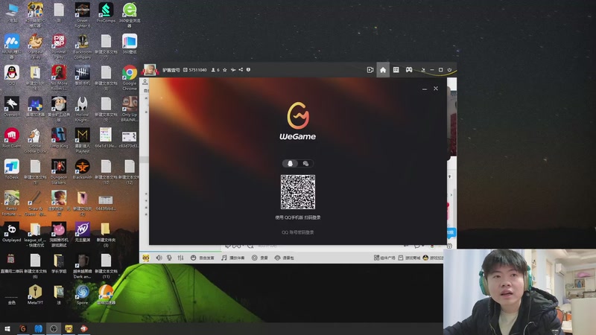Open the Only Up desktop icon
This screenshot has width=596, height=335.
(x=129, y=109)
